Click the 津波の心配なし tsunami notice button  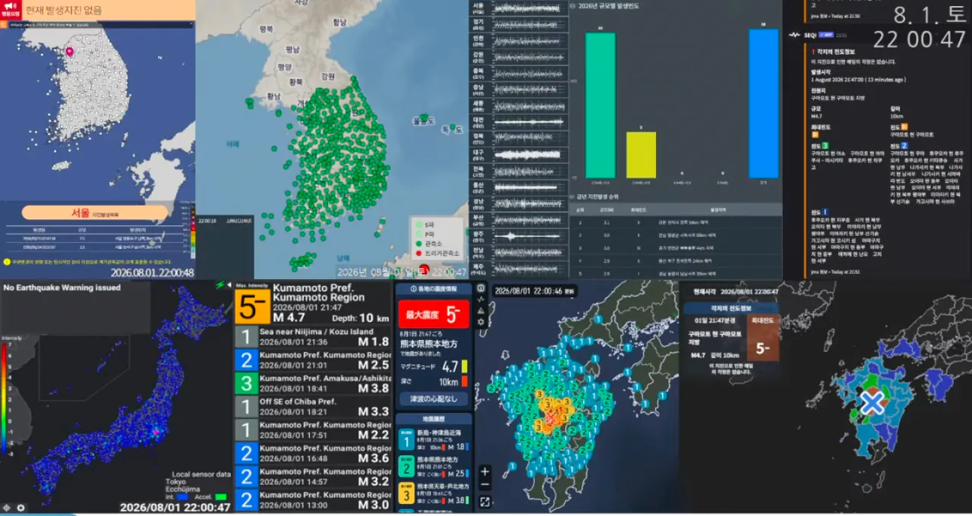click(434, 399)
